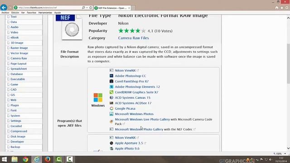Close the NEF File Extension tab

click(x=129, y=8)
